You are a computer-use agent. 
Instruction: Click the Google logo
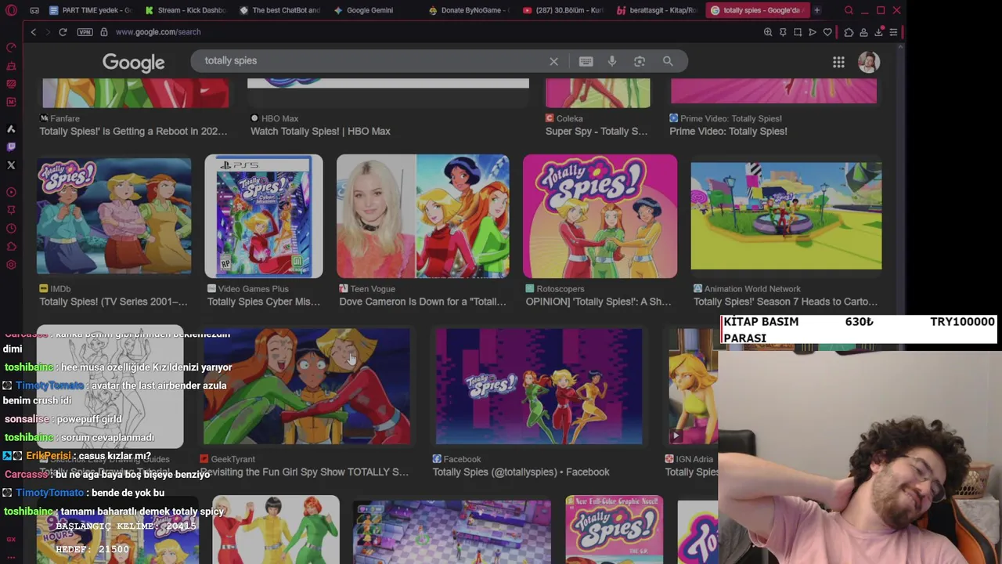(134, 63)
